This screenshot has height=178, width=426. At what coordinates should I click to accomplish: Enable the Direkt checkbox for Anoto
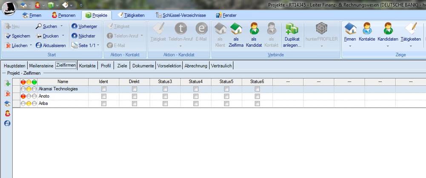[x=134, y=96]
